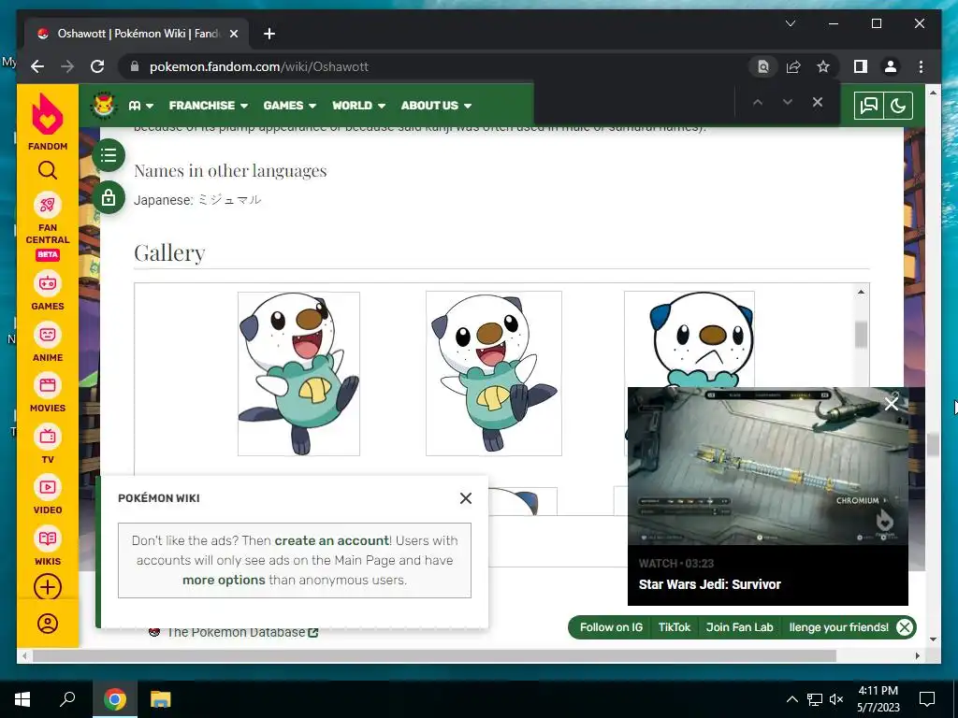
Task: Open Fan Central rocket icon
Action: tap(48, 205)
